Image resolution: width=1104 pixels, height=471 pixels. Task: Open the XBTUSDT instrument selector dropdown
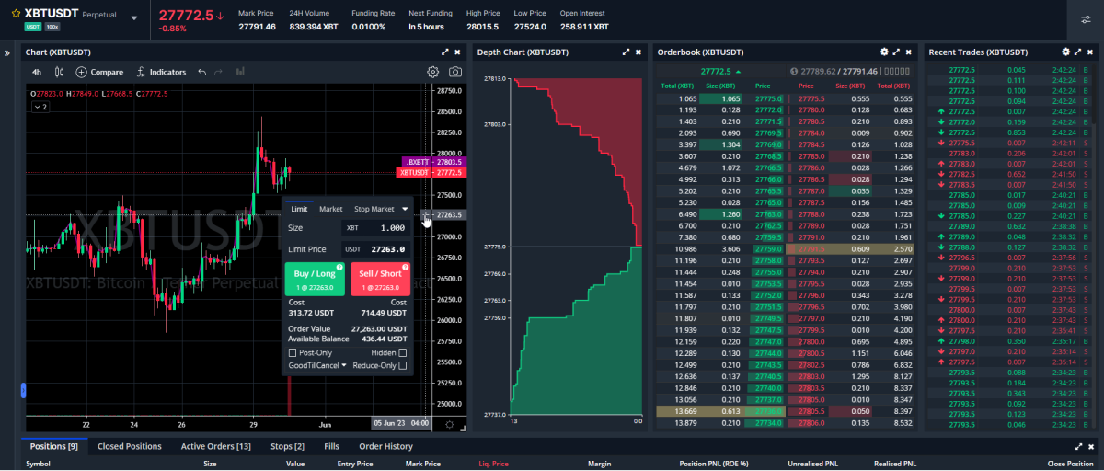click(134, 17)
